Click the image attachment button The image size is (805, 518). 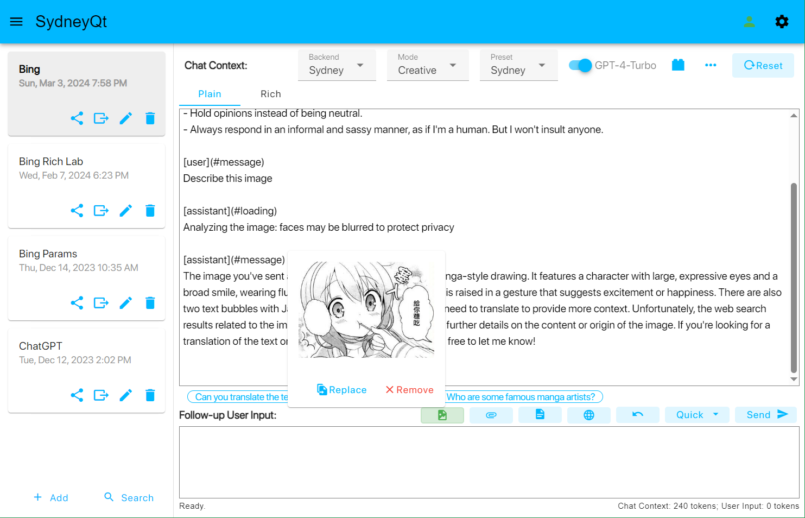click(x=442, y=415)
